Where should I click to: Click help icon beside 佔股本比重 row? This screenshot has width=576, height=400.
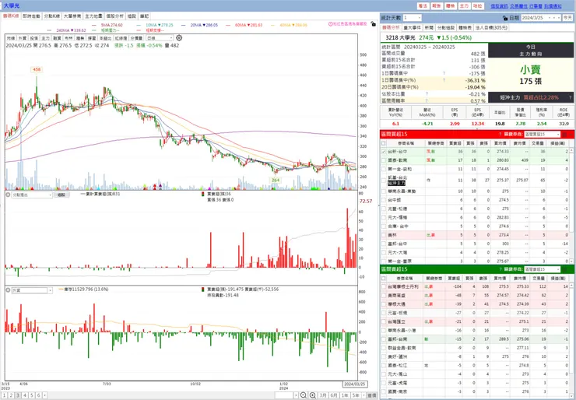pyautogui.click(x=427, y=93)
